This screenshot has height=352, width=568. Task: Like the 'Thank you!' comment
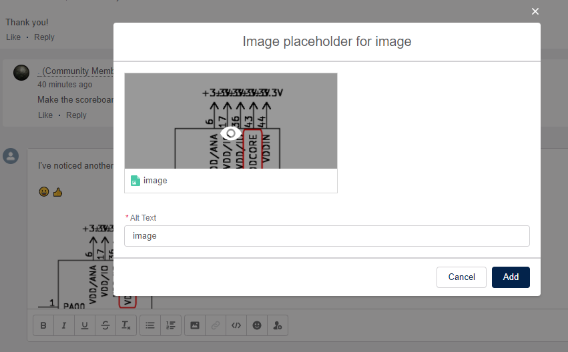click(13, 37)
